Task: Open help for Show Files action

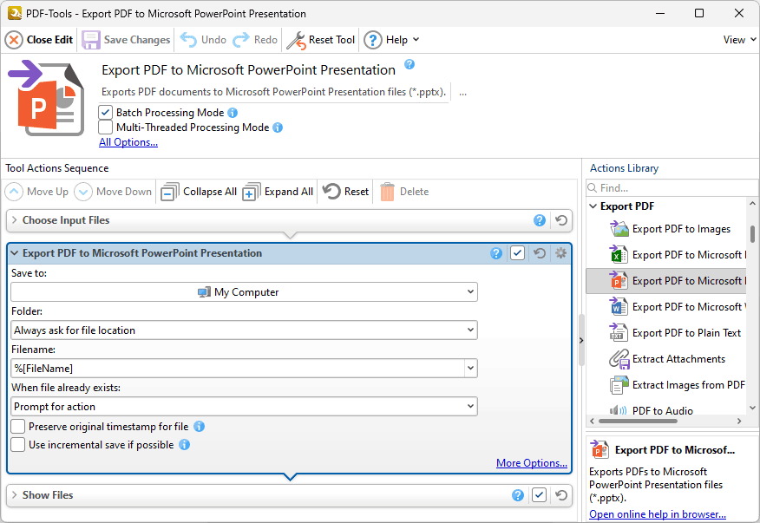Action: (518, 495)
